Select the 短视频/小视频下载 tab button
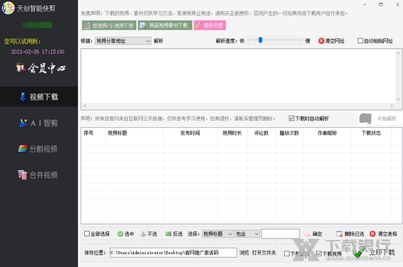Viewport: 403px width, 267px height. (109, 26)
